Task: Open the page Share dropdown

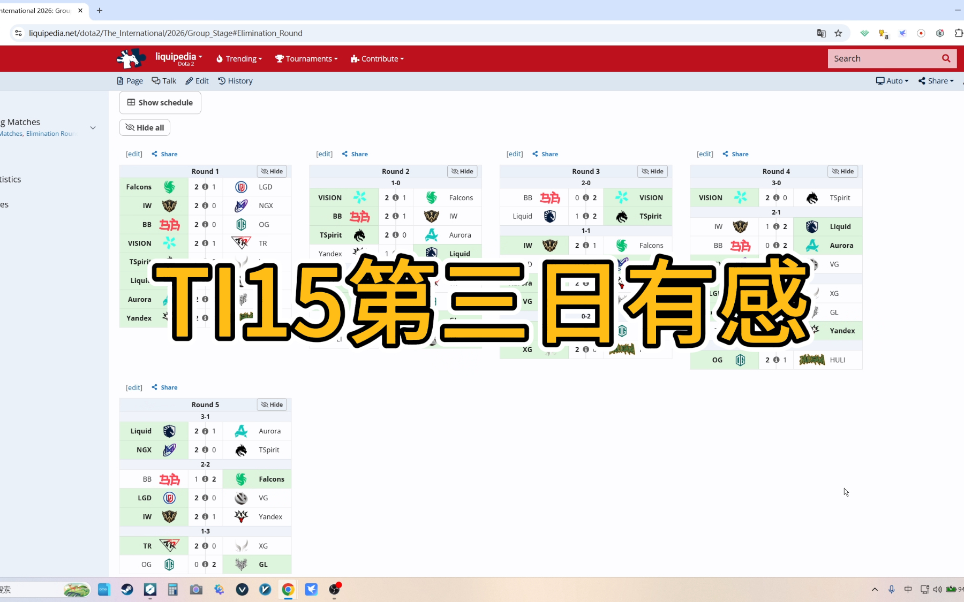Action: (x=936, y=81)
